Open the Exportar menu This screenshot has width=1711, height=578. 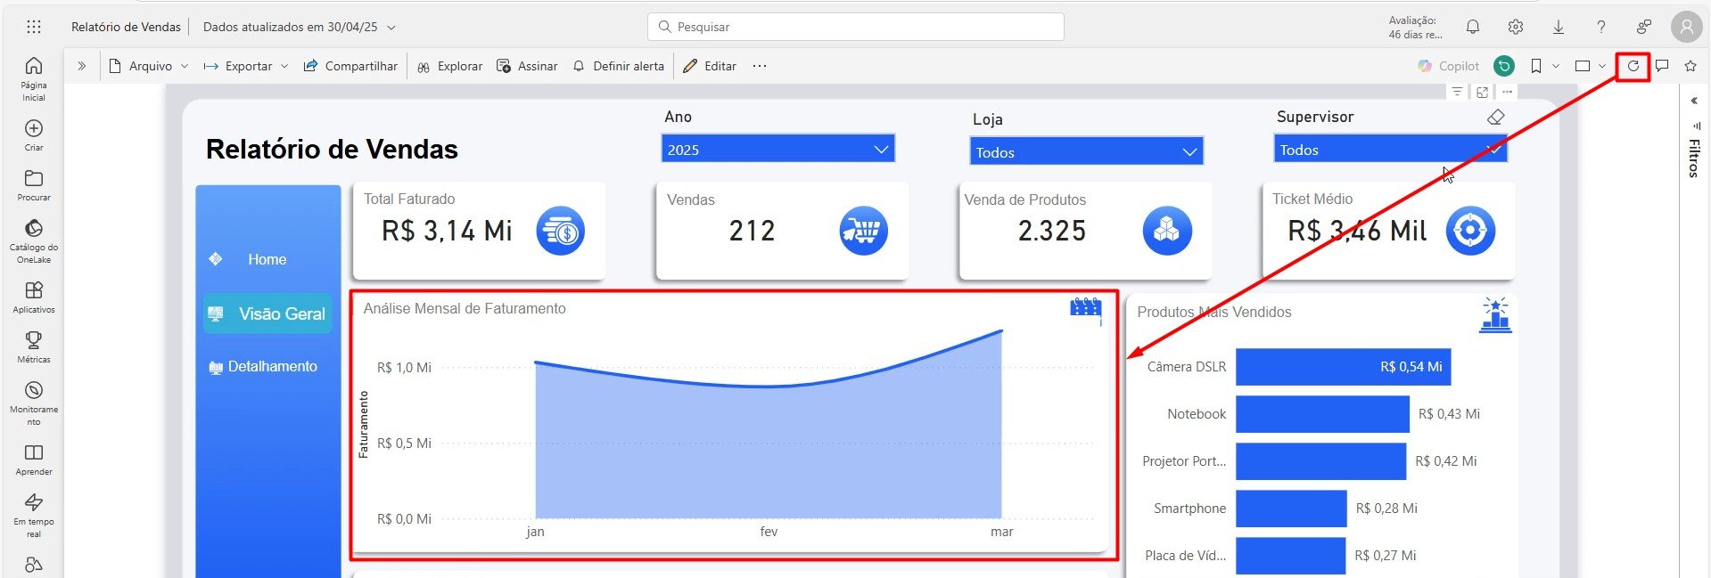(246, 66)
